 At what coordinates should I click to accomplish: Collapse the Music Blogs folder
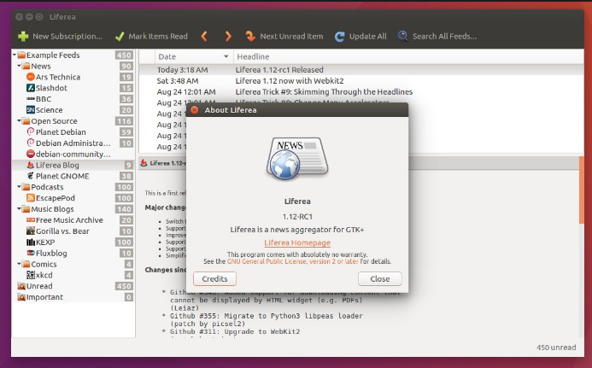point(19,208)
